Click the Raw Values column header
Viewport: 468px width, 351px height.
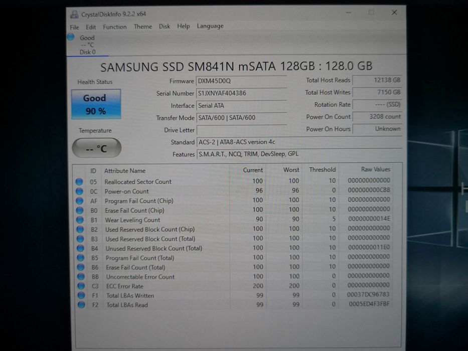pyautogui.click(x=376, y=169)
